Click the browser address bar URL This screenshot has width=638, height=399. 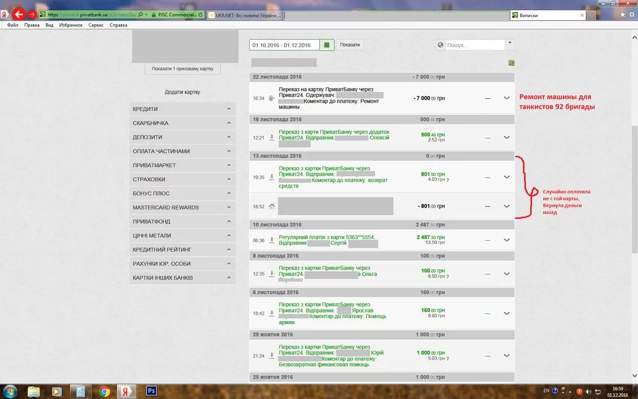pos(91,15)
